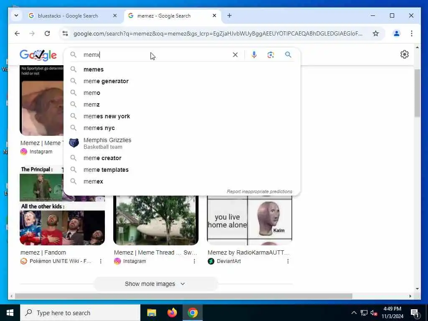Open DeviantArt source link

(224, 261)
